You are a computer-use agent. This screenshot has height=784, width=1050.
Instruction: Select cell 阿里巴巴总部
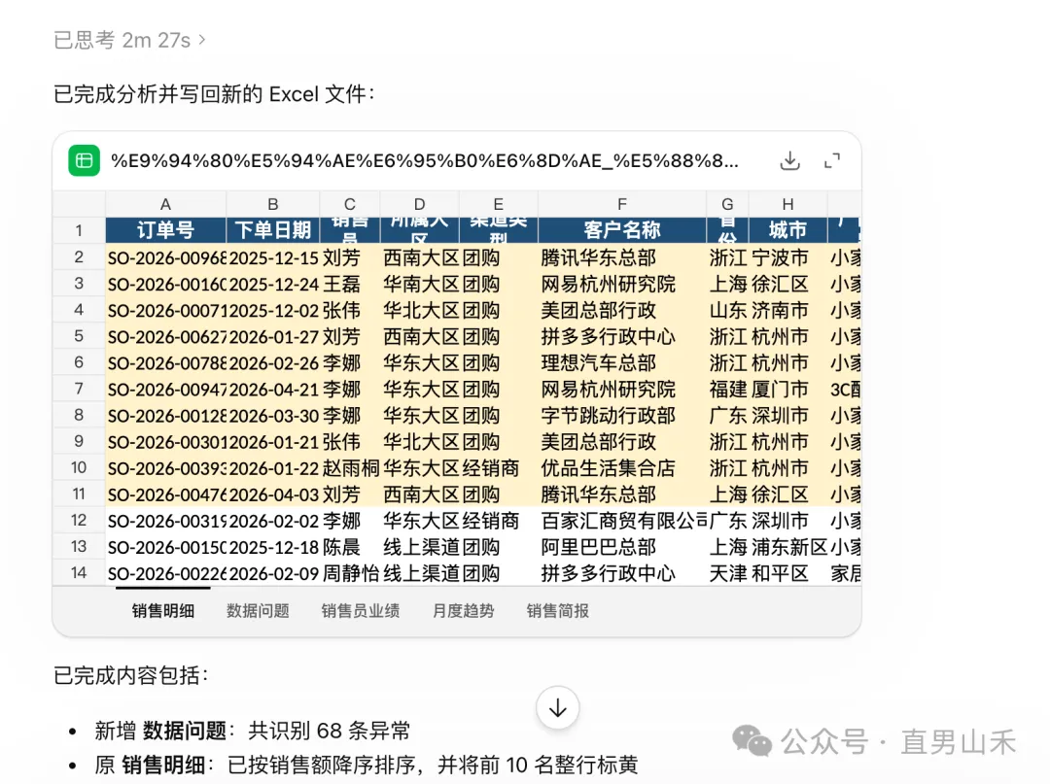tap(622, 547)
